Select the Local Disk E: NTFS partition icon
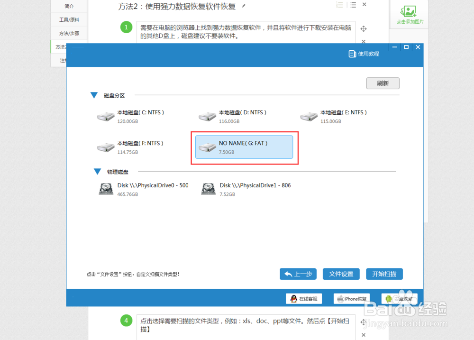Image resolution: width=474 pixels, height=340 pixels. [309, 116]
